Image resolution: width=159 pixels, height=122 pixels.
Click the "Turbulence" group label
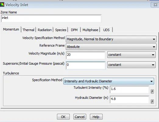click(11, 73)
